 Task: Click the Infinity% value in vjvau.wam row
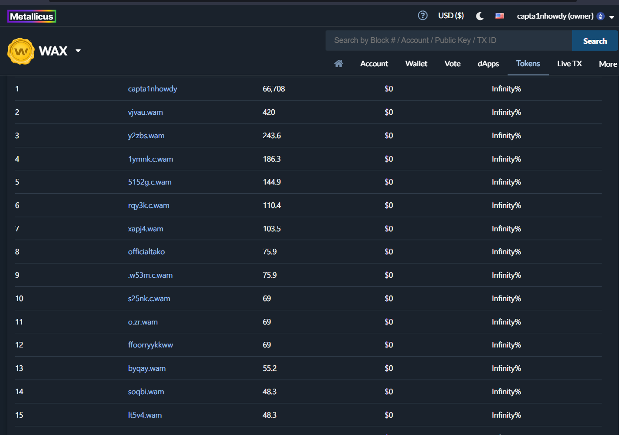(x=506, y=112)
